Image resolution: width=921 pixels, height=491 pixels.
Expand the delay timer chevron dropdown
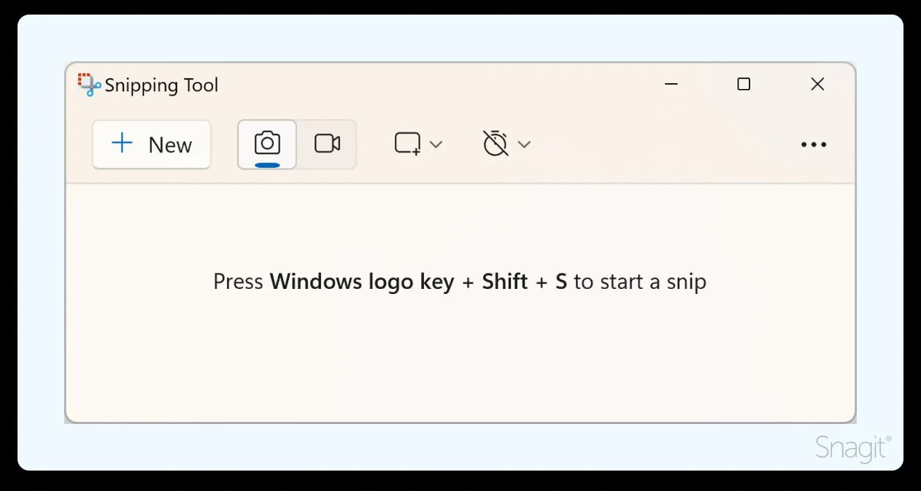[x=523, y=144]
